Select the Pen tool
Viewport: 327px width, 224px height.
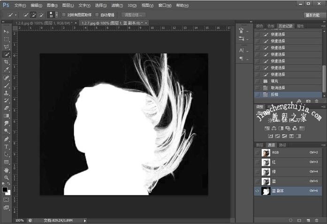pyautogui.click(x=6, y=139)
